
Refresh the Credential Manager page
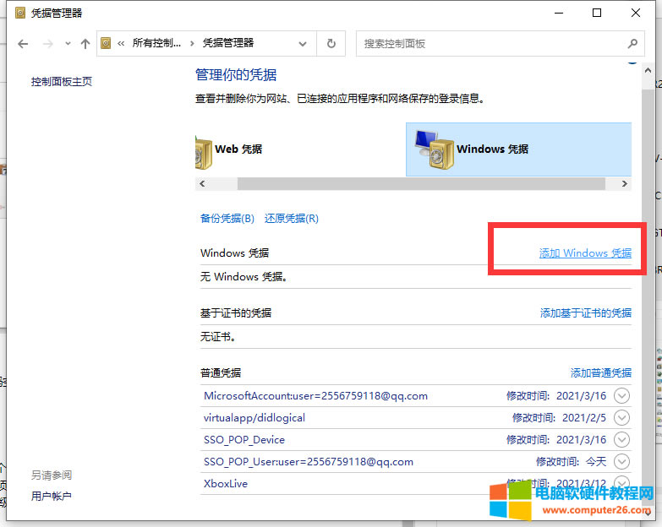click(331, 43)
